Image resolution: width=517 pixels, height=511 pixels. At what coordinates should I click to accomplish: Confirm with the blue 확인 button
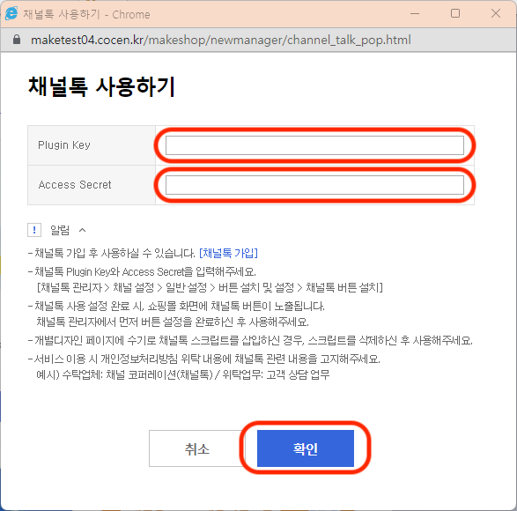coord(306,448)
